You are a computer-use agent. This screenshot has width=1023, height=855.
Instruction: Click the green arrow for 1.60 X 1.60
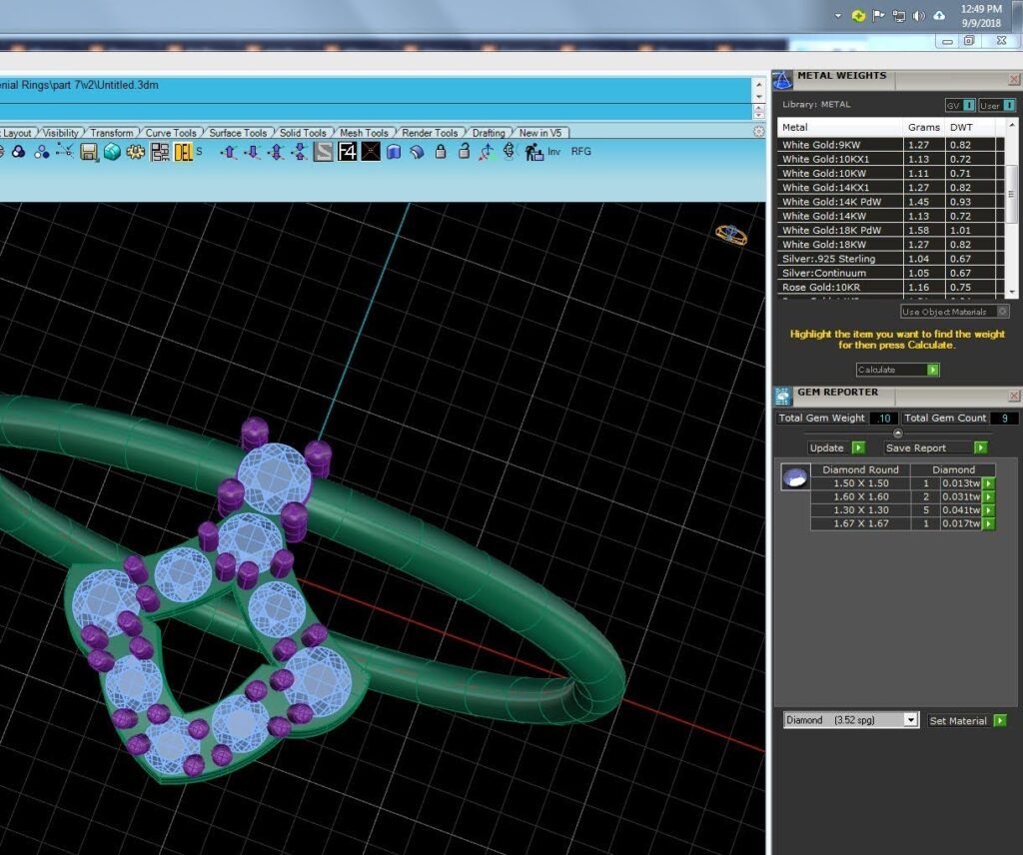click(988, 497)
